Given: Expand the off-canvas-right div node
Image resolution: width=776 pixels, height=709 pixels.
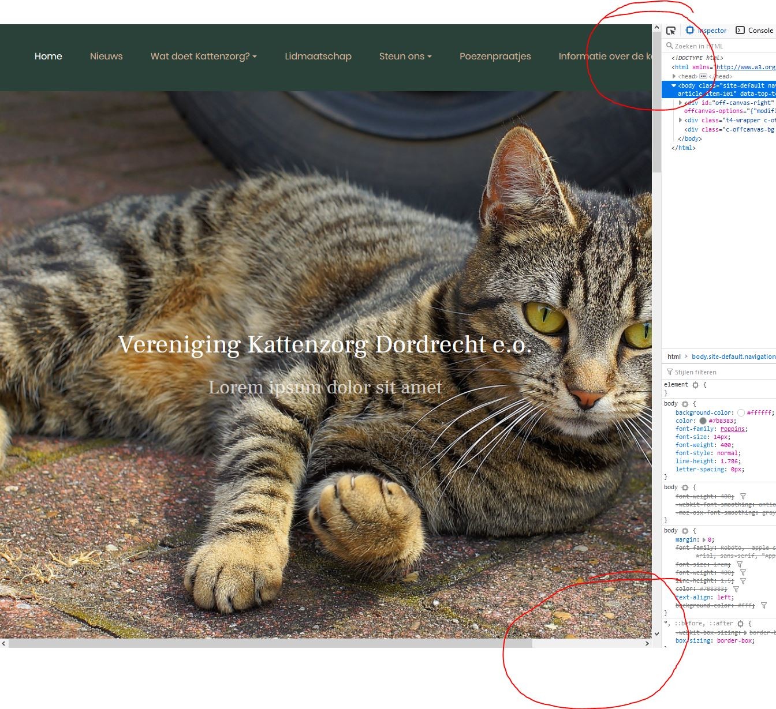Looking at the screenshot, I should tap(681, 103).
